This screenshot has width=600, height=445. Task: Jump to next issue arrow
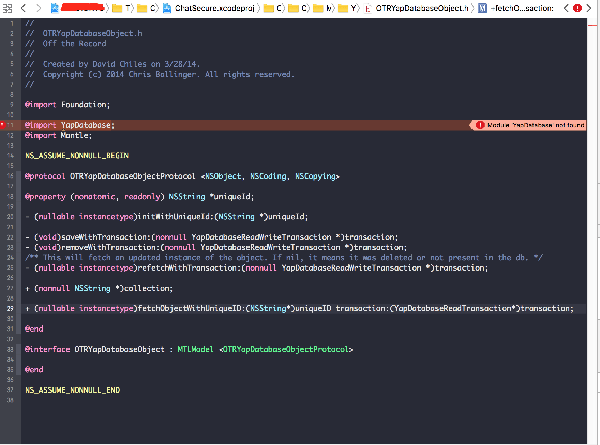tap(589, 8)
